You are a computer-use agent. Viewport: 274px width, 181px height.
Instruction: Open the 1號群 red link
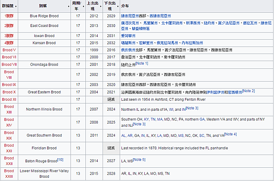tap(9, 16)
